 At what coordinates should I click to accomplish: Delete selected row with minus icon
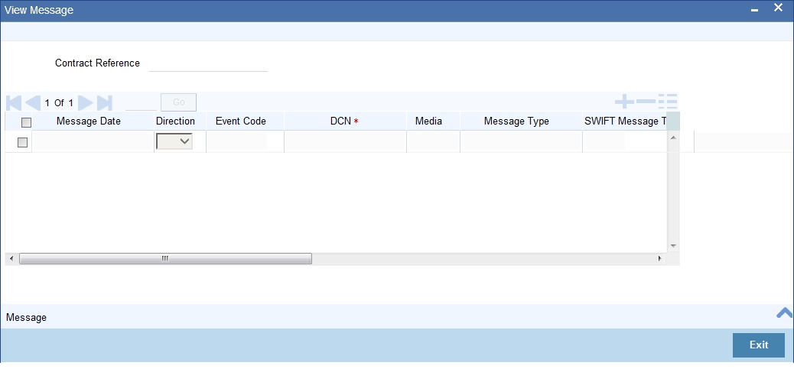646,101
